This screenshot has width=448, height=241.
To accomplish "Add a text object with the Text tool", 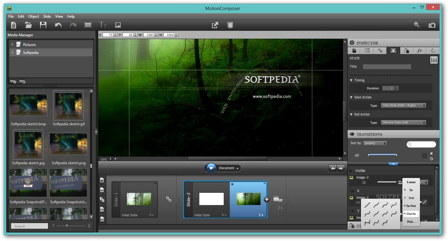I will (x=103, y=25).
